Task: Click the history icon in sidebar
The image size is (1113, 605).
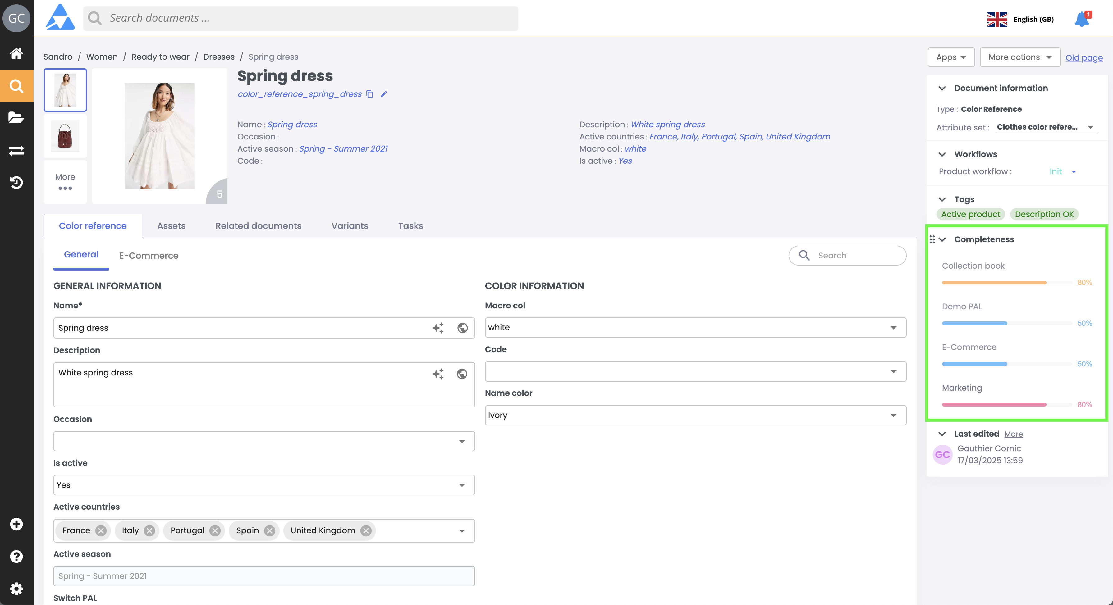Action: 16,182
